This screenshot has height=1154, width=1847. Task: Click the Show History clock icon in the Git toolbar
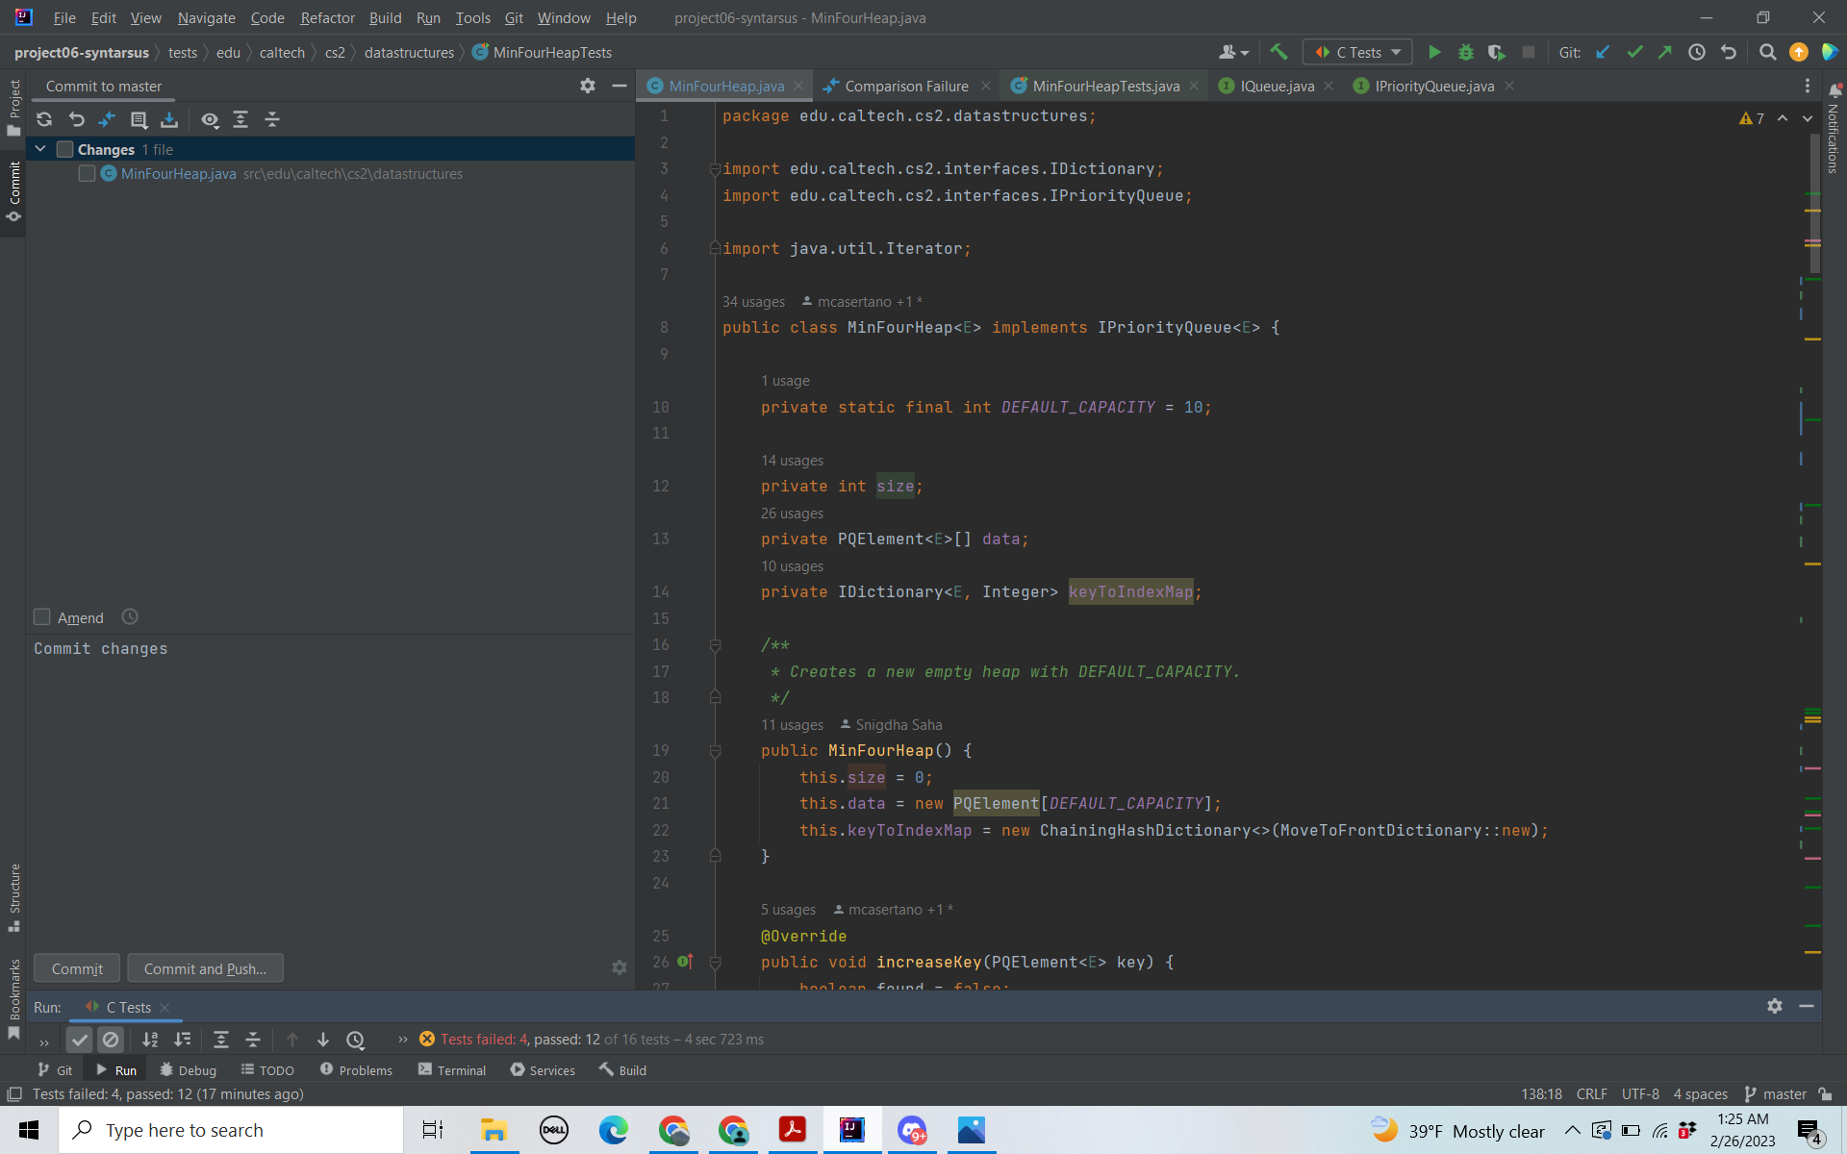pyautogui.click(x=1697, y=52)
